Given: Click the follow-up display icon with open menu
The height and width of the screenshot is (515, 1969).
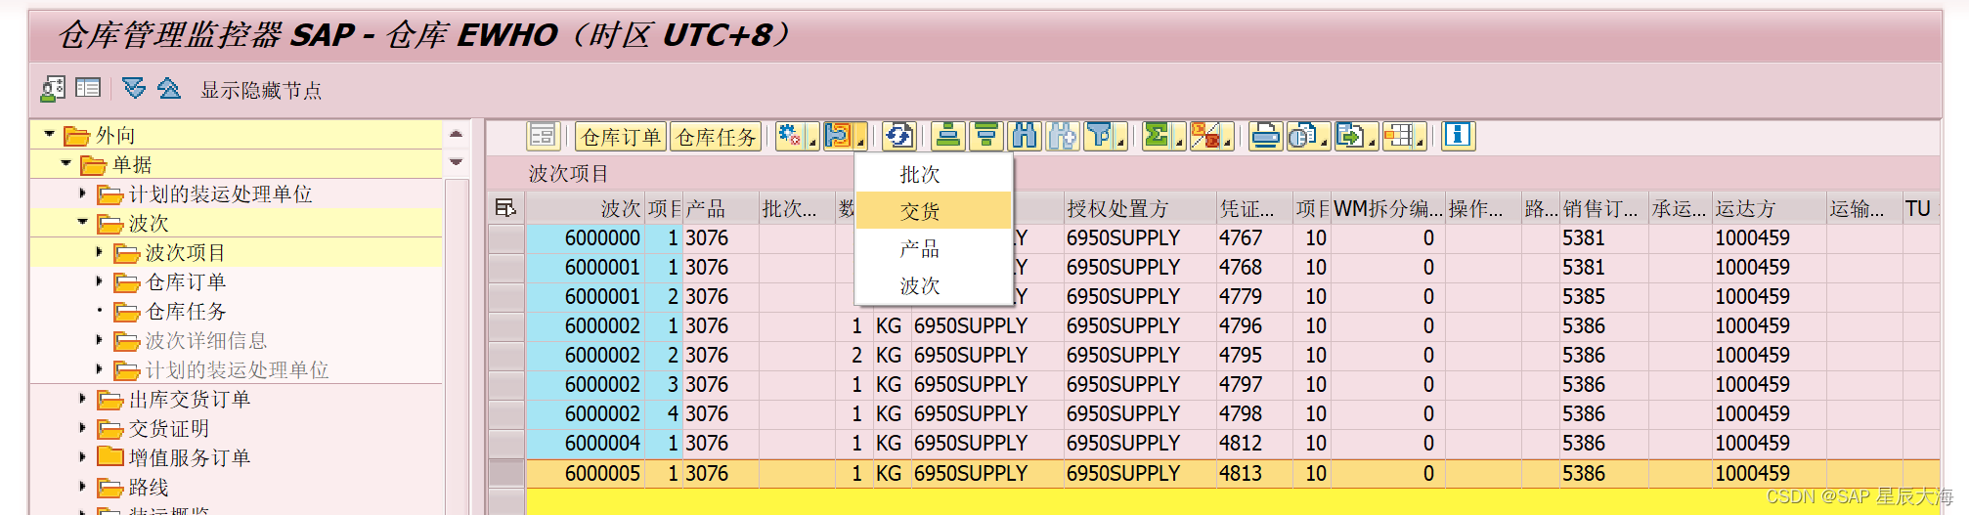Looking at the screenshot, I should 838,136.
